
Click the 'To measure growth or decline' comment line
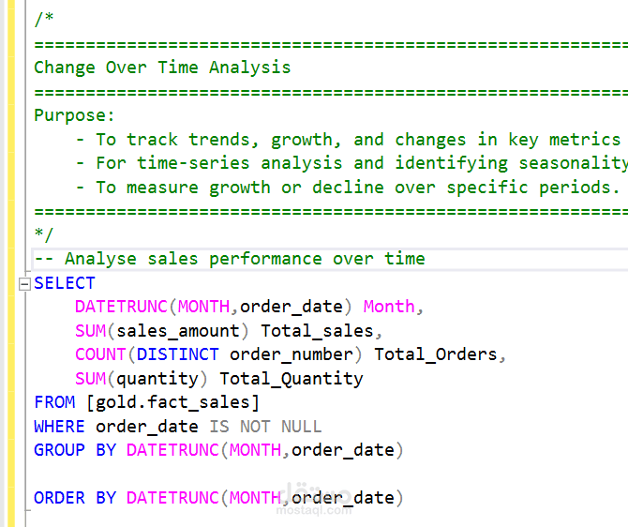(348, 188)
